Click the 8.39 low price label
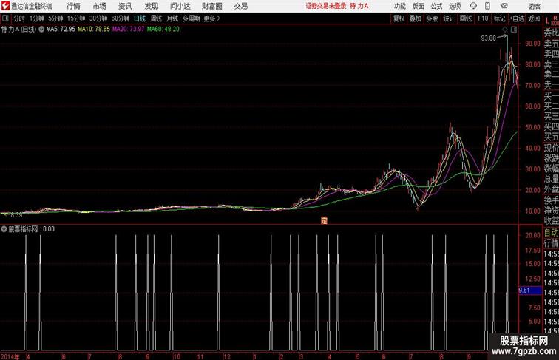 click(x=16, y=215)
